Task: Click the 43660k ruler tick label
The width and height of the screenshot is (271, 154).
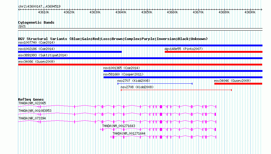Action: tap(172, 12)
